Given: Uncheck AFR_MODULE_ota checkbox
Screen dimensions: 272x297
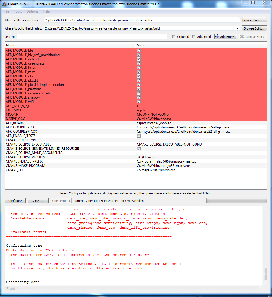Looking at the screenshot, I should pos(139,76).
